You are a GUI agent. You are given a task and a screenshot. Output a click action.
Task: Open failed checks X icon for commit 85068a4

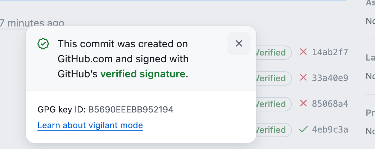tap(303, 103)
